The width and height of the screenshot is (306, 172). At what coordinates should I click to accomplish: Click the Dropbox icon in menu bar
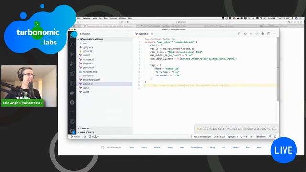tap(230, 18)
